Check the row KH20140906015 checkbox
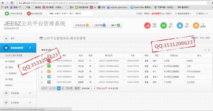Viewport: 213px width, 111px height. click(42, 72)
